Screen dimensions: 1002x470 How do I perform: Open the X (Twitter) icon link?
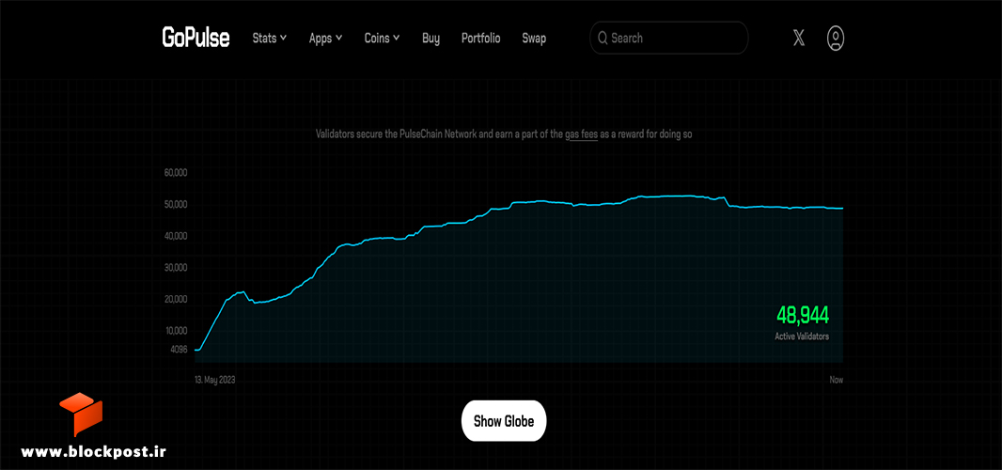799,39
